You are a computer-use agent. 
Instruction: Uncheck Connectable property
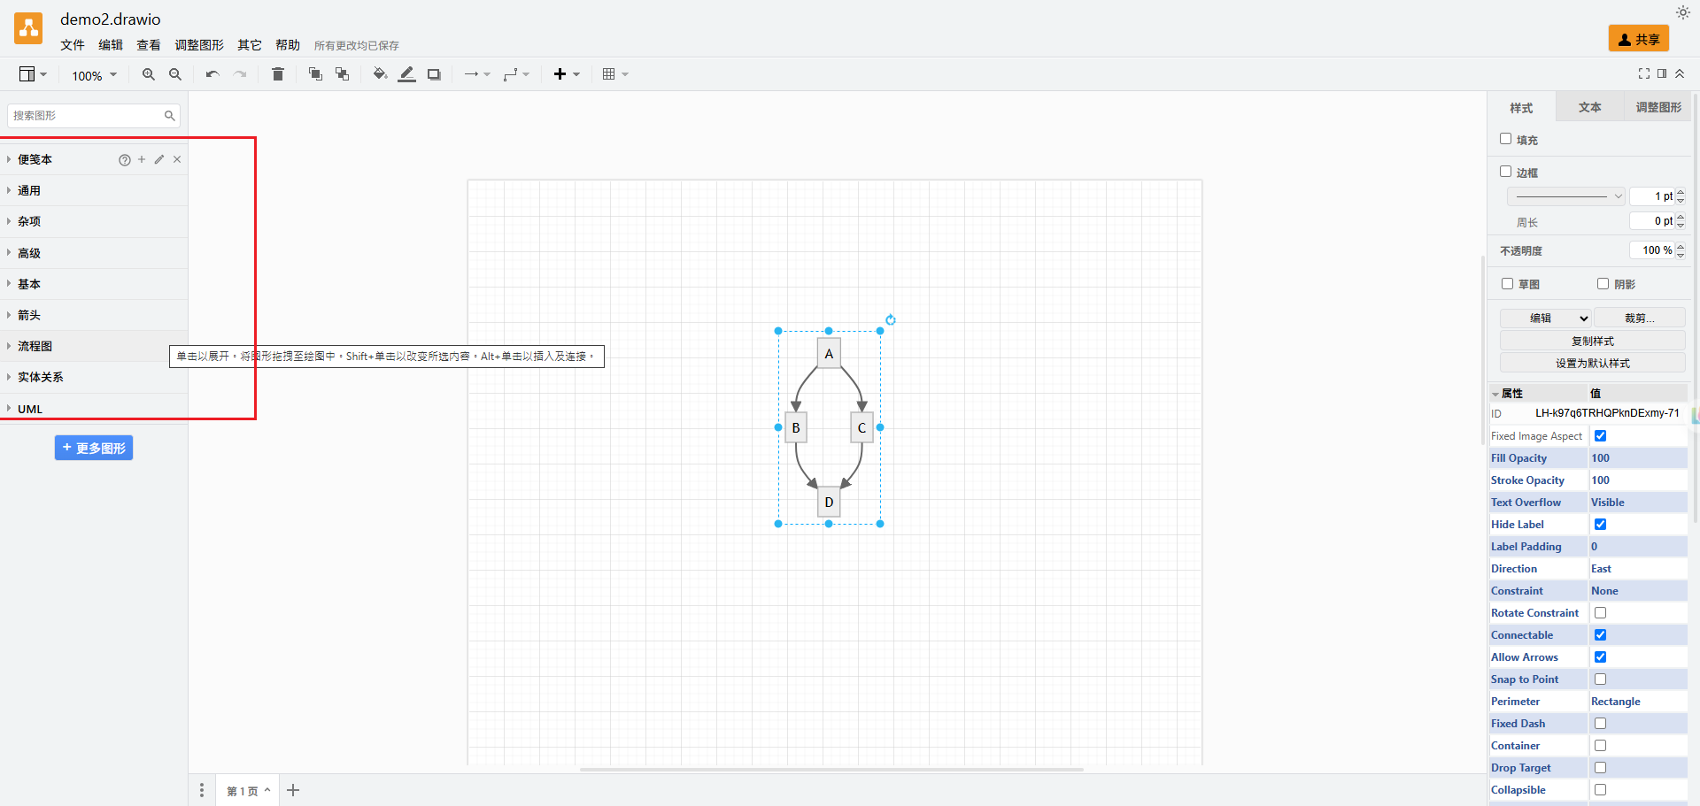tap(1600, 635)
